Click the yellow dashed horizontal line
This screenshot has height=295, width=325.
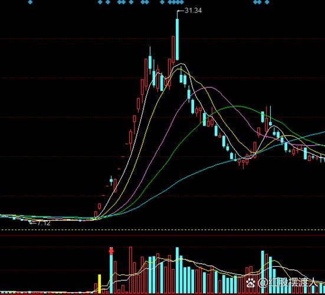pyautogui.click(x=163, y=230)
